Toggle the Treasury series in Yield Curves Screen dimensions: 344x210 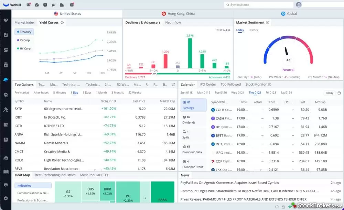[24, 32]
